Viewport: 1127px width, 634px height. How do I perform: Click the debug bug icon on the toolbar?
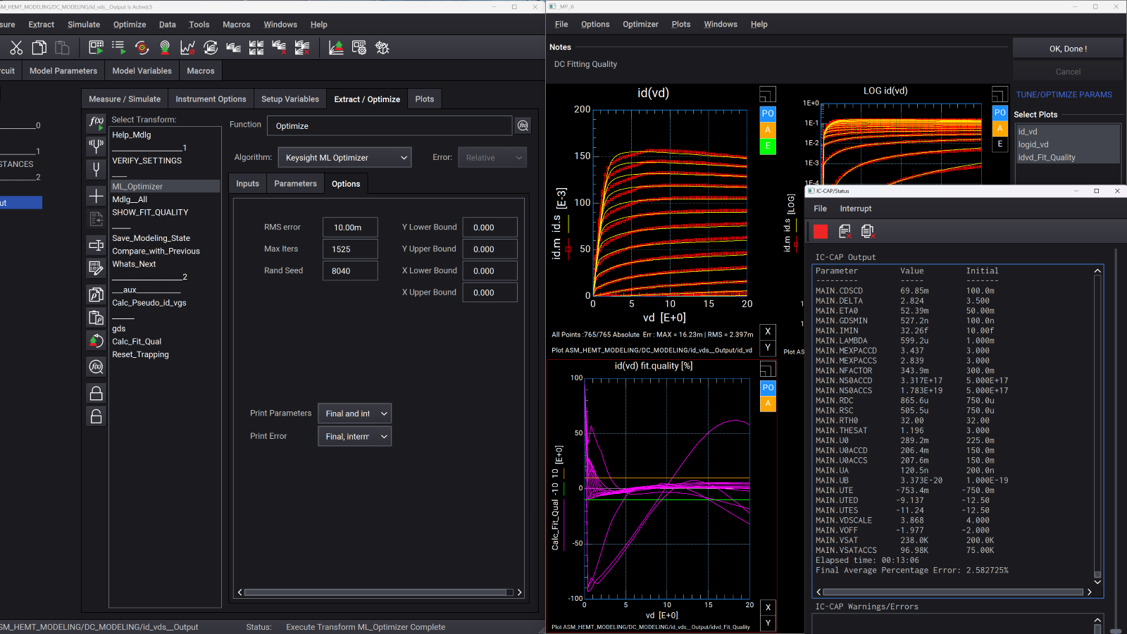382,47
